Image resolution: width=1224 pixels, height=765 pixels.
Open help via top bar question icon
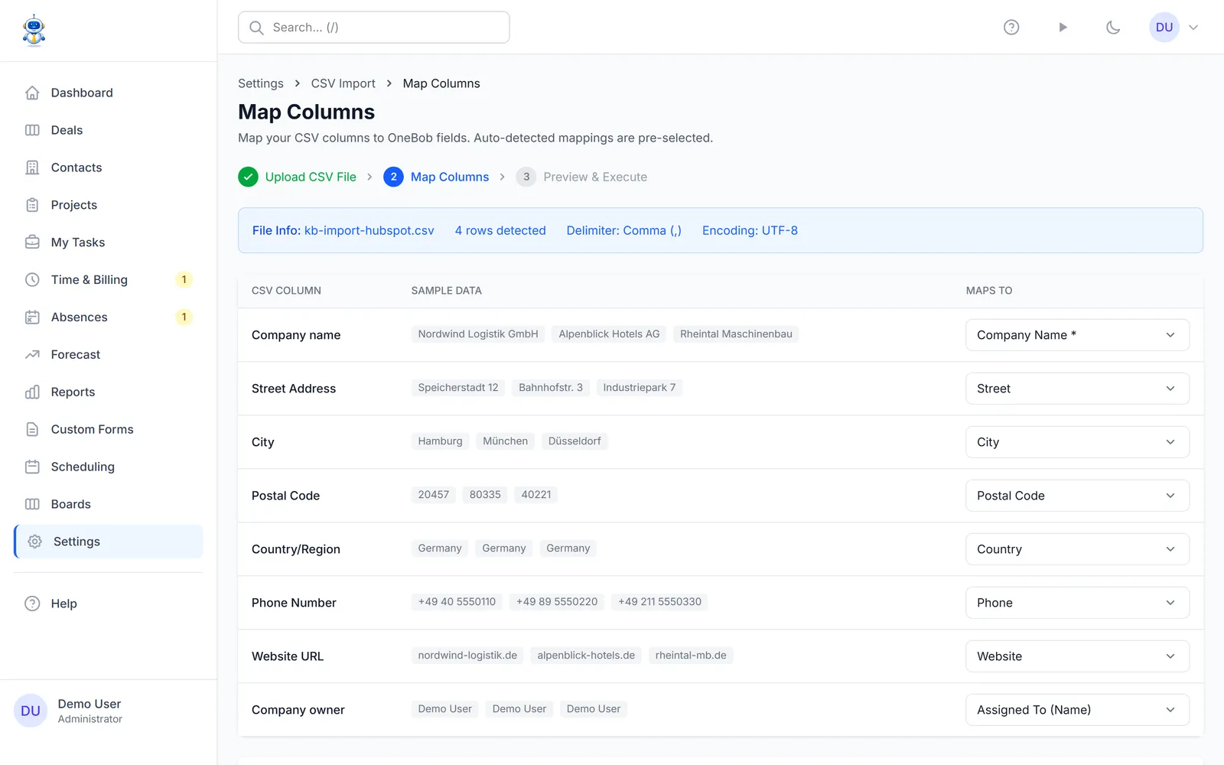point(1011,28)
